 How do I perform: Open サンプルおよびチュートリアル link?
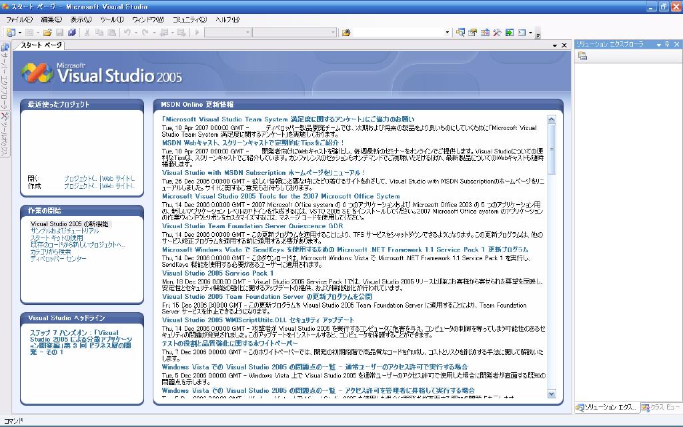tap(65, 231)
